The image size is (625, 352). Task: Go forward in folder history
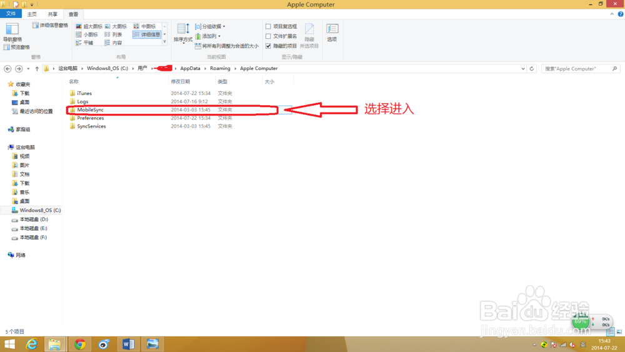click(x=19, y=69)
